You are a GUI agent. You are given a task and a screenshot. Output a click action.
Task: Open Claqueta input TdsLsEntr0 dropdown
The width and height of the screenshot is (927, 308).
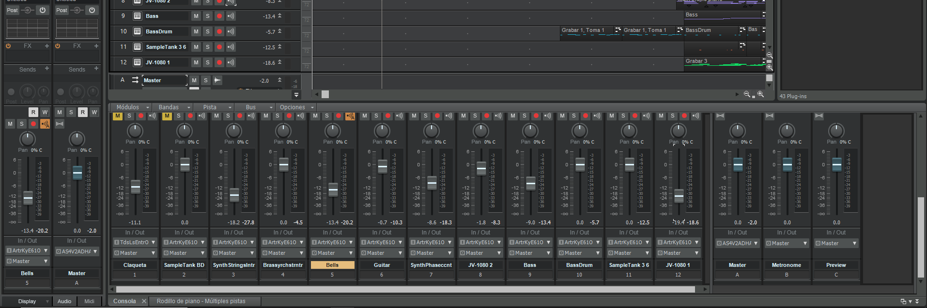[x=135, y=242]
